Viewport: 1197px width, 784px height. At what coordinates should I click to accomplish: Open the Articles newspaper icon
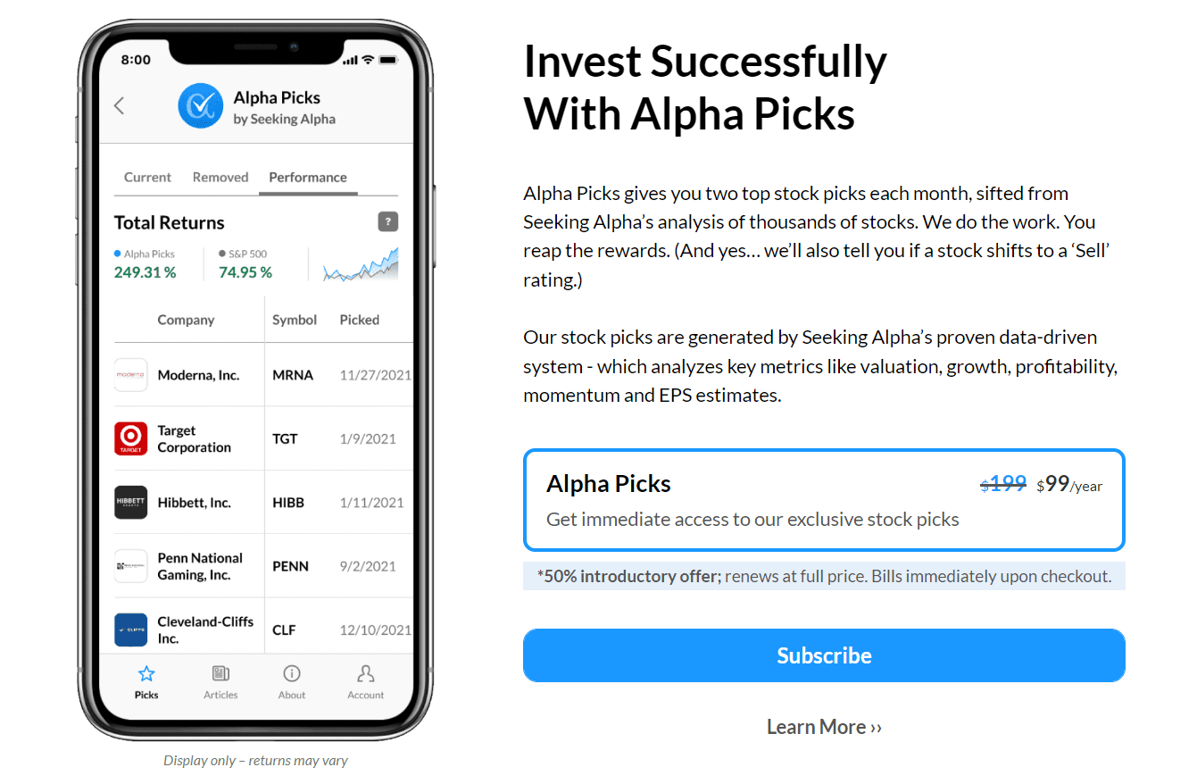220,674
